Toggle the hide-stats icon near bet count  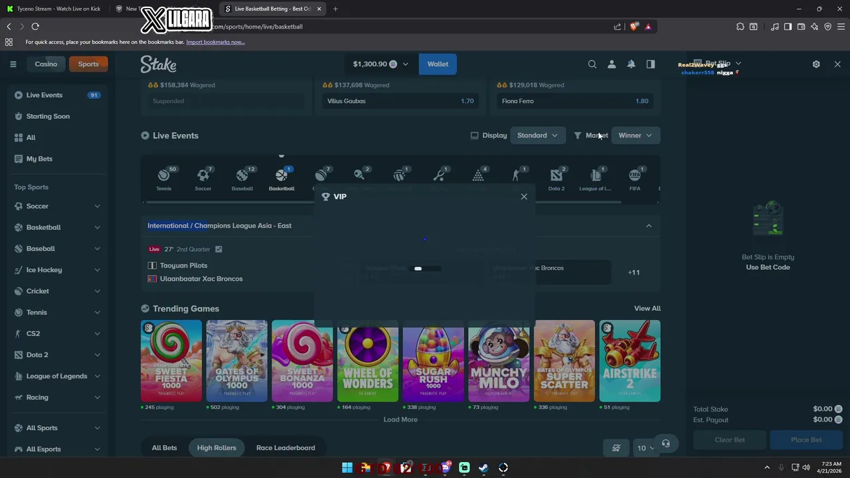point(616,448)
